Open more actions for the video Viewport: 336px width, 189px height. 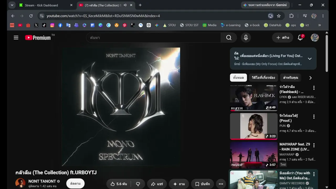click(x=221, y=184)
